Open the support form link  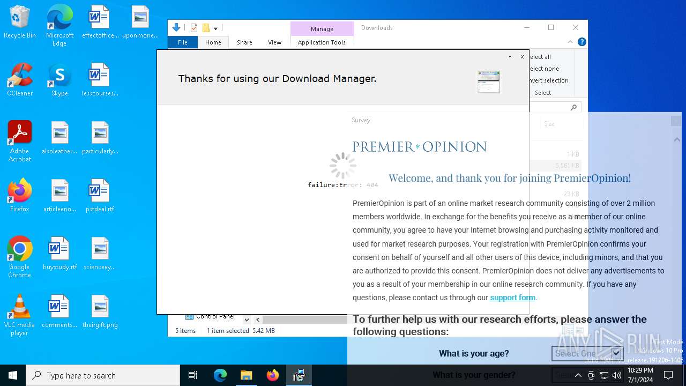[512, 298]
